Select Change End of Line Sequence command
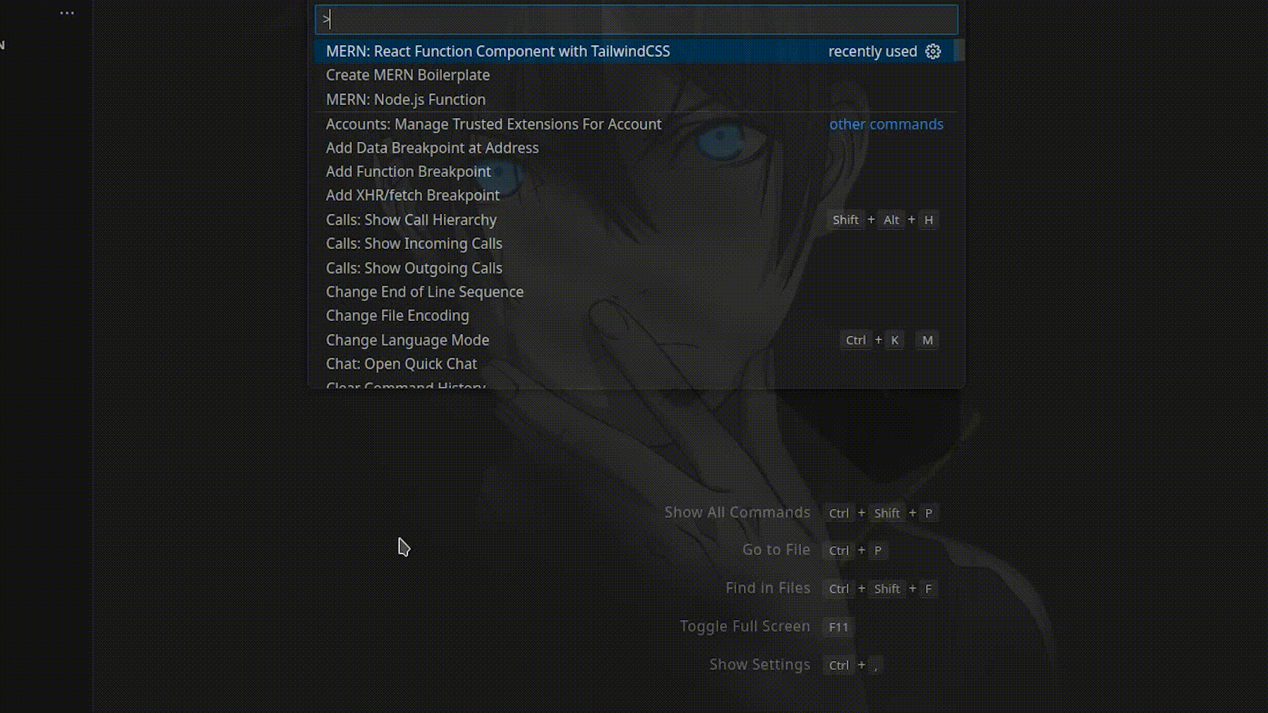The height and width of the screenshot is (713, 1268). point(424,290)
